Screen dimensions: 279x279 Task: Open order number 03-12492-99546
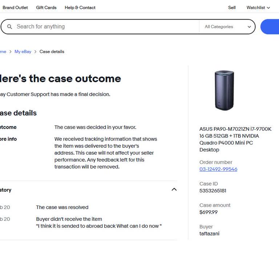(218, 169)
